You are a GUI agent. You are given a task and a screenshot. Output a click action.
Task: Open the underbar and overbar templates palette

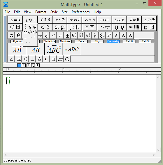tap(90, 27)
